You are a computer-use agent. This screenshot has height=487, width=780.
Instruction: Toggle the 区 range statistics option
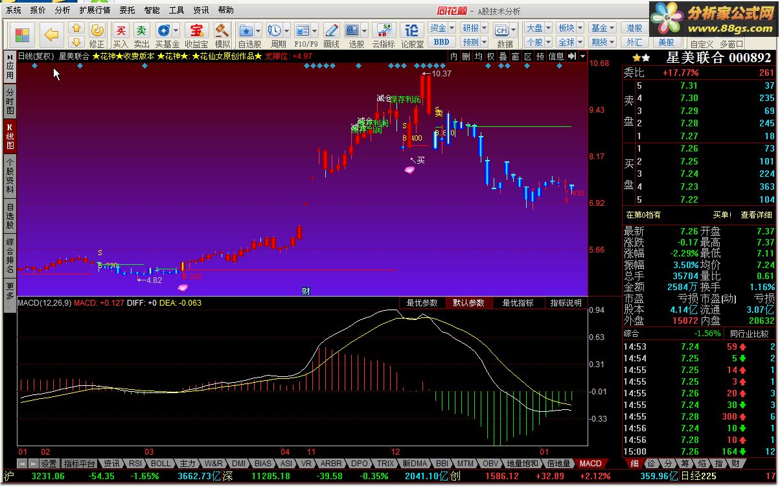pyautogui.click(x=528, y=56)
